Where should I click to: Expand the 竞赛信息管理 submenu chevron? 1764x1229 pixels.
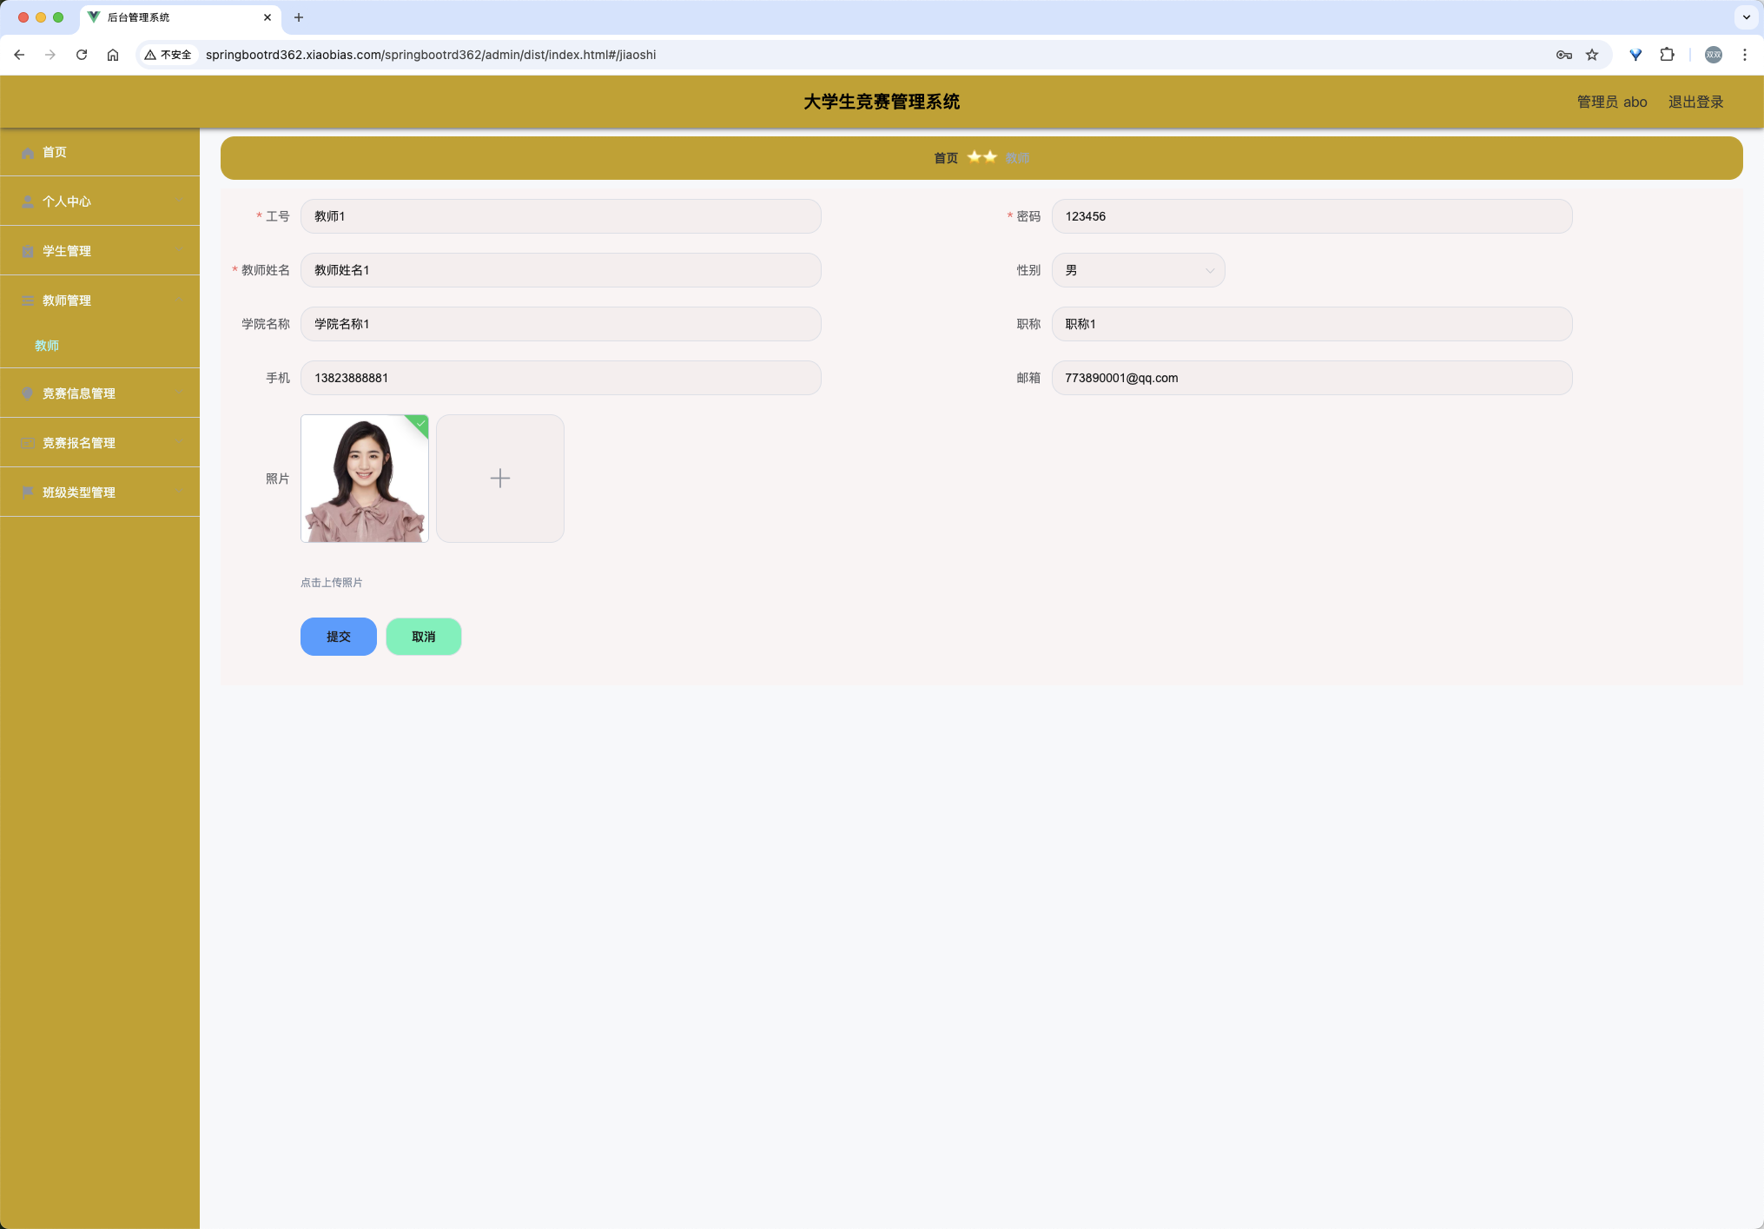point(179,393)
